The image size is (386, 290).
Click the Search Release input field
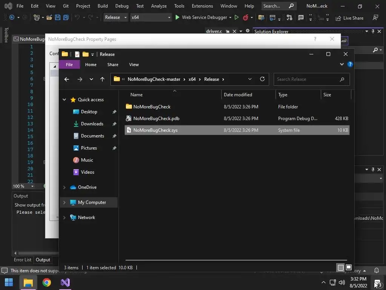tap(311, 79)
